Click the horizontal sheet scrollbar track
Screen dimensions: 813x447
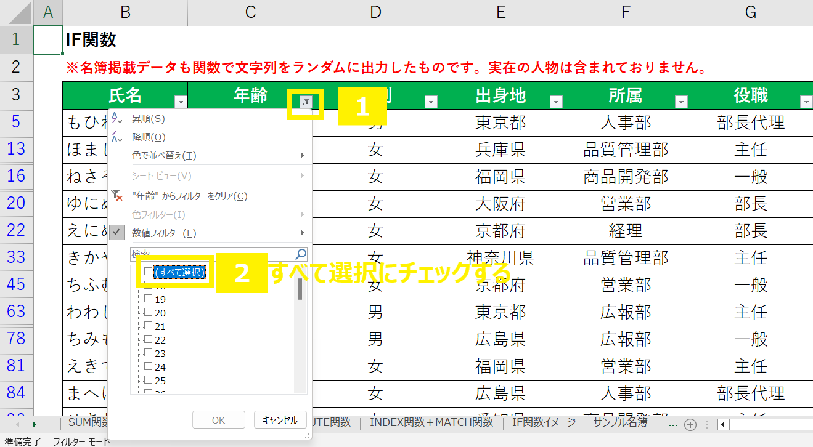click(770, 424)
